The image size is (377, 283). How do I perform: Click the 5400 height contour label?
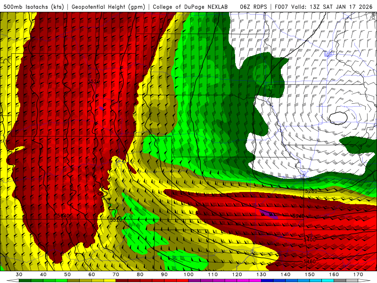310,240
